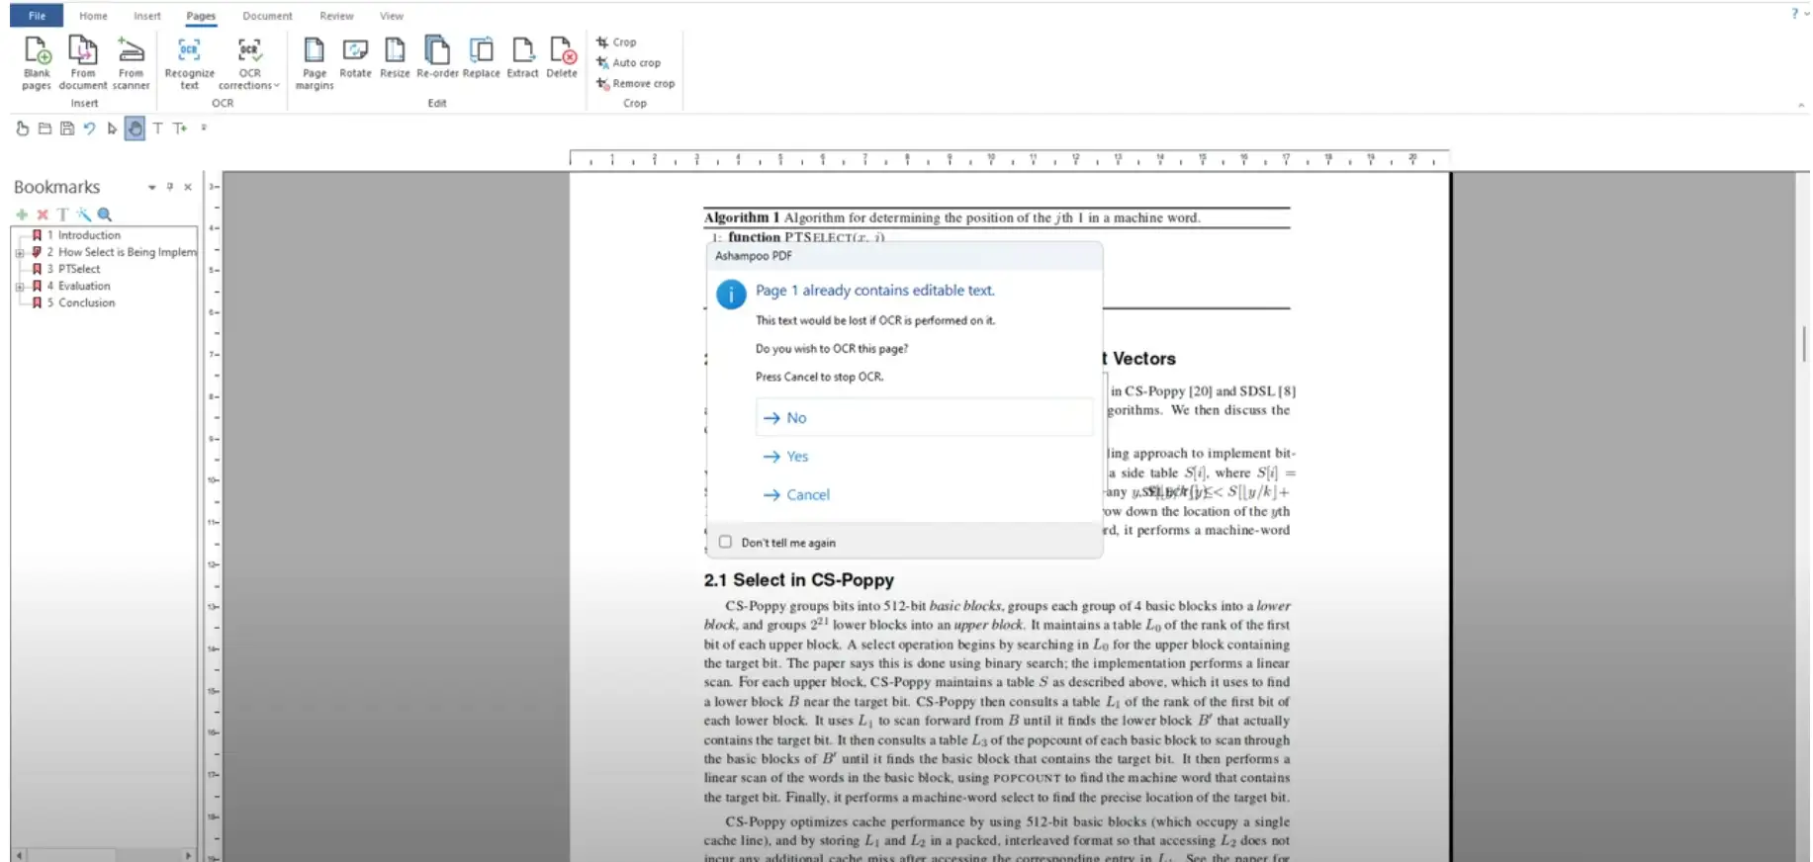Open the File menu
The height and width of the screenshot is (862, 1813).
[x=37, y=16]
